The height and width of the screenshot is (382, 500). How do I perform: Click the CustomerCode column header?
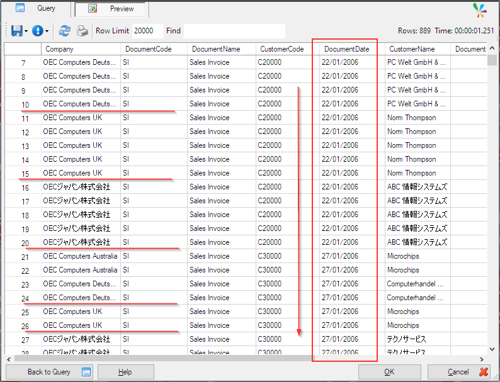pyautogui.click(x=287, y=49)
